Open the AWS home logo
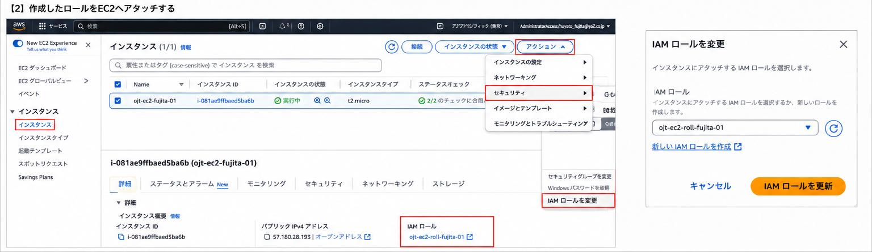Viewport: 872px width, 252px height. [19, 26]
